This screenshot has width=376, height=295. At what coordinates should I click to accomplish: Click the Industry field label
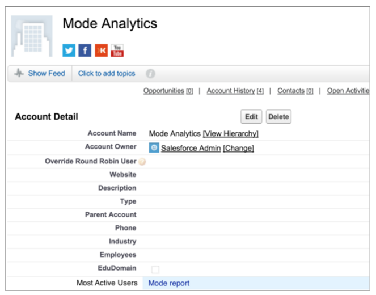tap(122, 242)
